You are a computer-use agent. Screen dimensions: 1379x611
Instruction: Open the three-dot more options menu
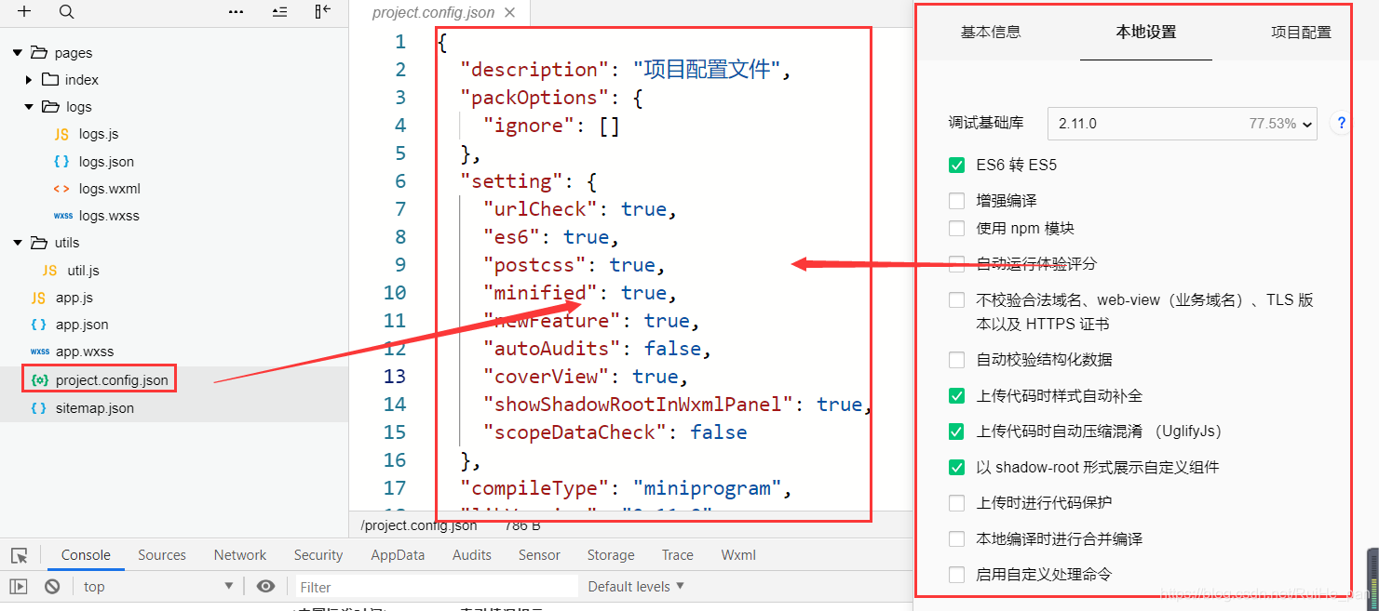tap(237, 12)
